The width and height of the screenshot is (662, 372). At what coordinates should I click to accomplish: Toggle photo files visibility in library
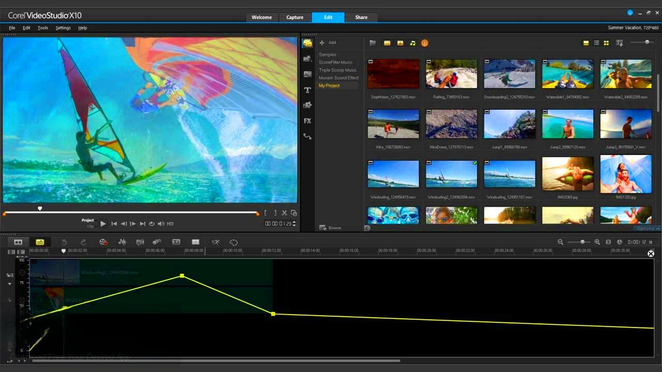click(x=400, y=43)
